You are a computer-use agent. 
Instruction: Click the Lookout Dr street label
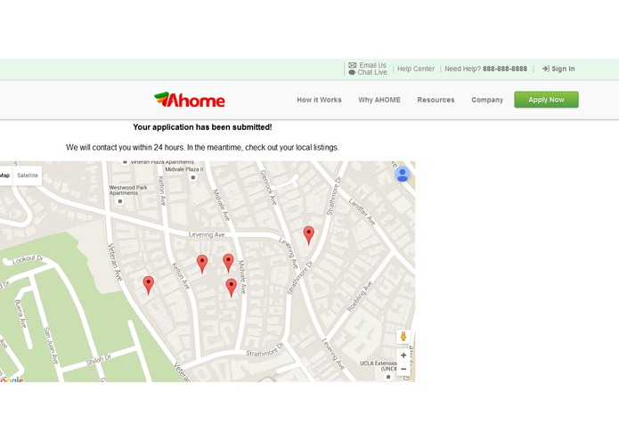(x=28, y=259)
